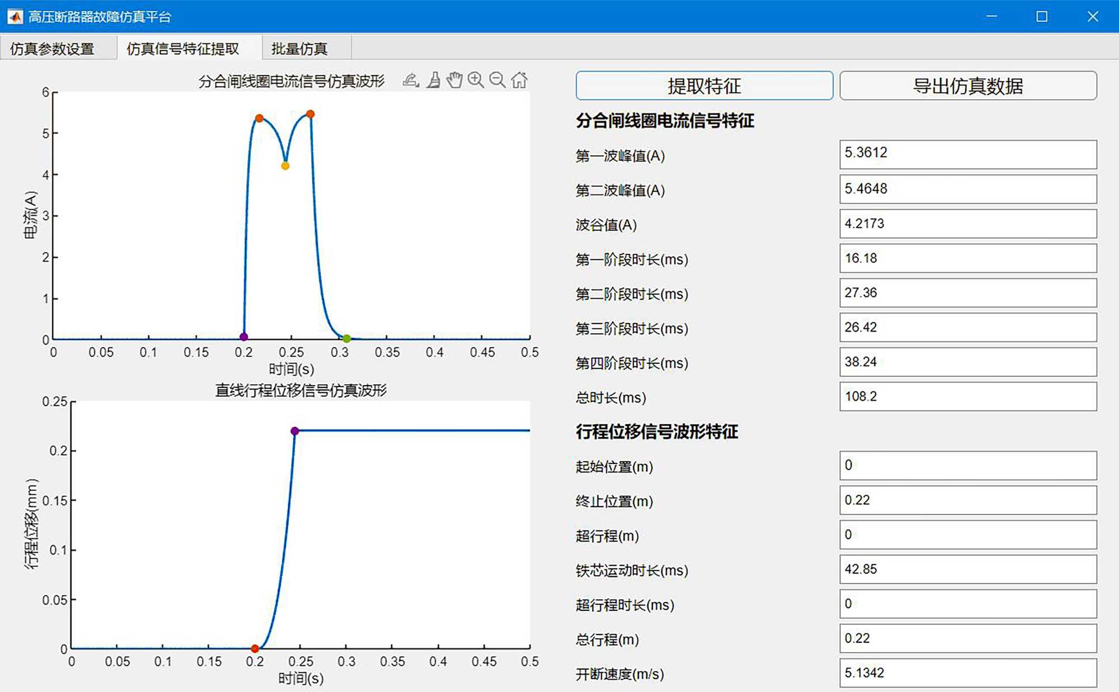Switch to 仿真参数设置 tab
1119x692 pixels.
point(53,49)
